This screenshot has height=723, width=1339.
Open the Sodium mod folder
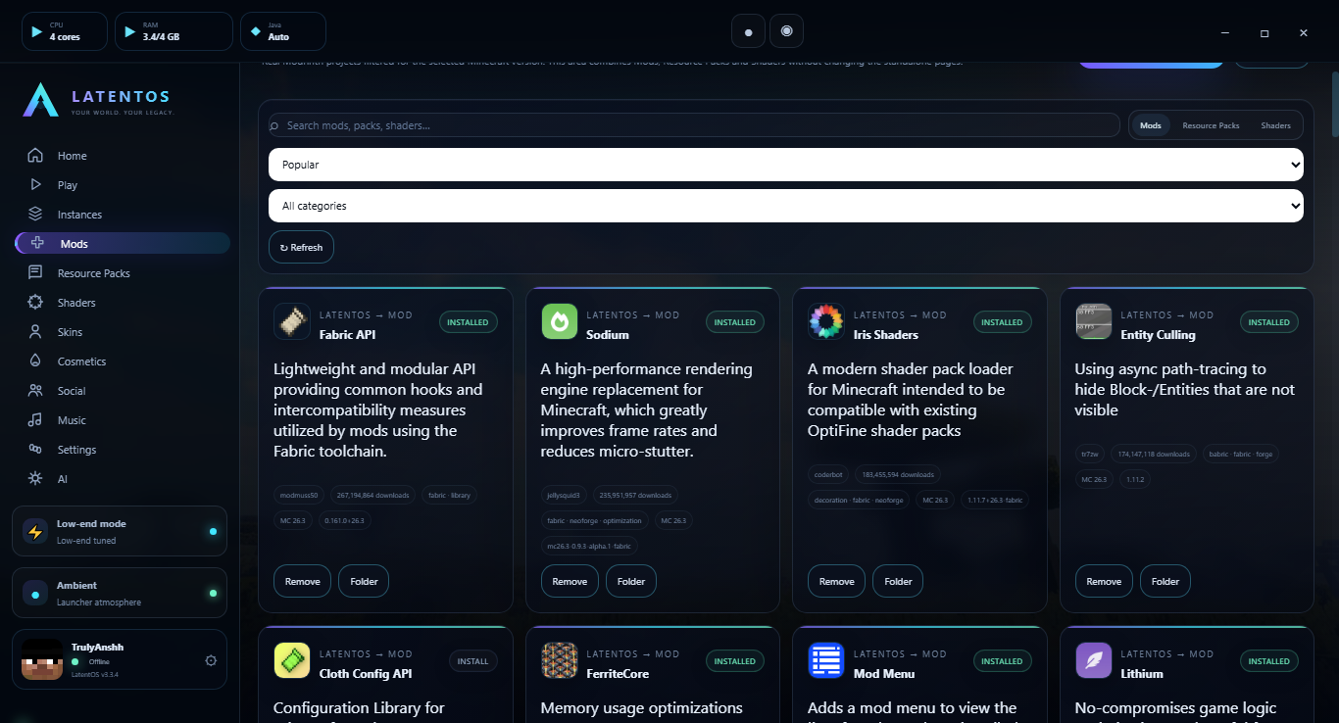click(631, 581)
